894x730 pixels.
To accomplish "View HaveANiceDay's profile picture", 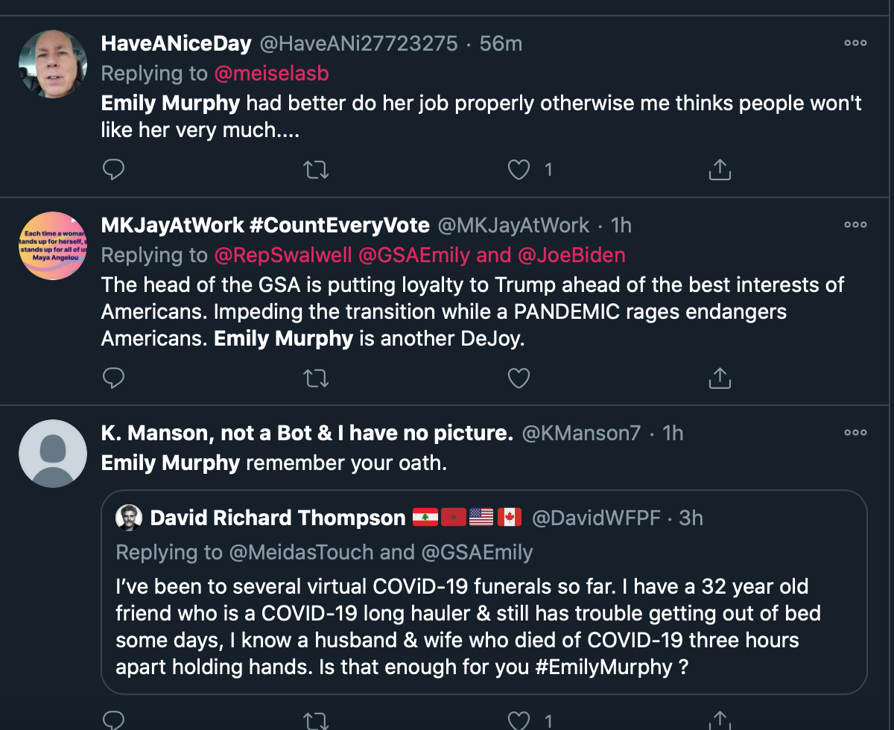I will point(53,64).
